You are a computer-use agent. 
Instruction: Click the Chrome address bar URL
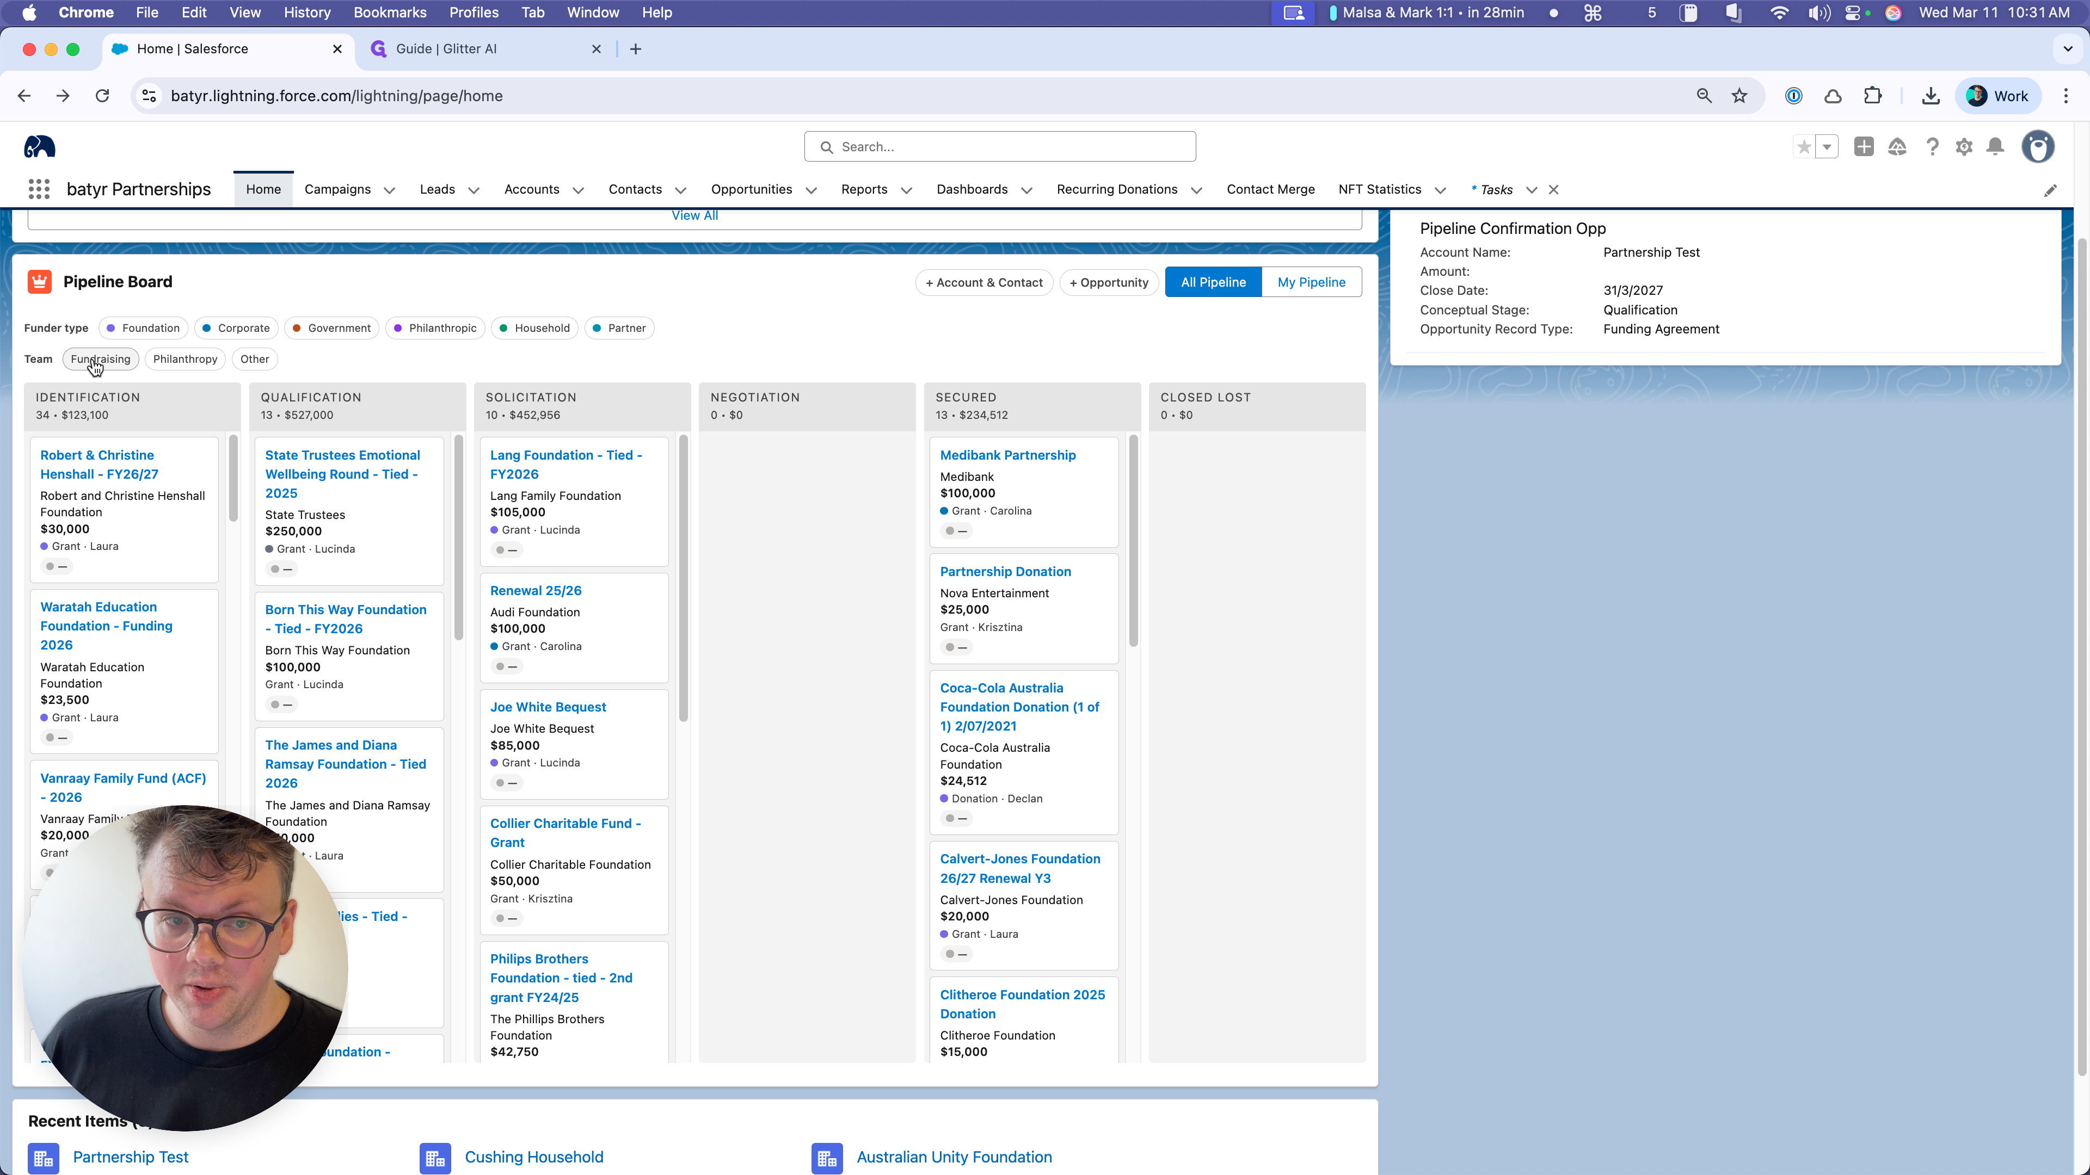click(x=337, y=96)
